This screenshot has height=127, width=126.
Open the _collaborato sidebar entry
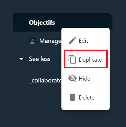pos(45,81)
